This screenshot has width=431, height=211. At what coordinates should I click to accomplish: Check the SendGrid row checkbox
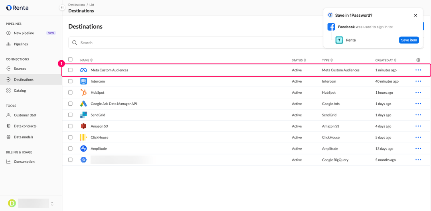click(x=70, y=115)
